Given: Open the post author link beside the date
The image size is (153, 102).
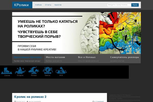Looking at the screenshot, I should point(35,101).
